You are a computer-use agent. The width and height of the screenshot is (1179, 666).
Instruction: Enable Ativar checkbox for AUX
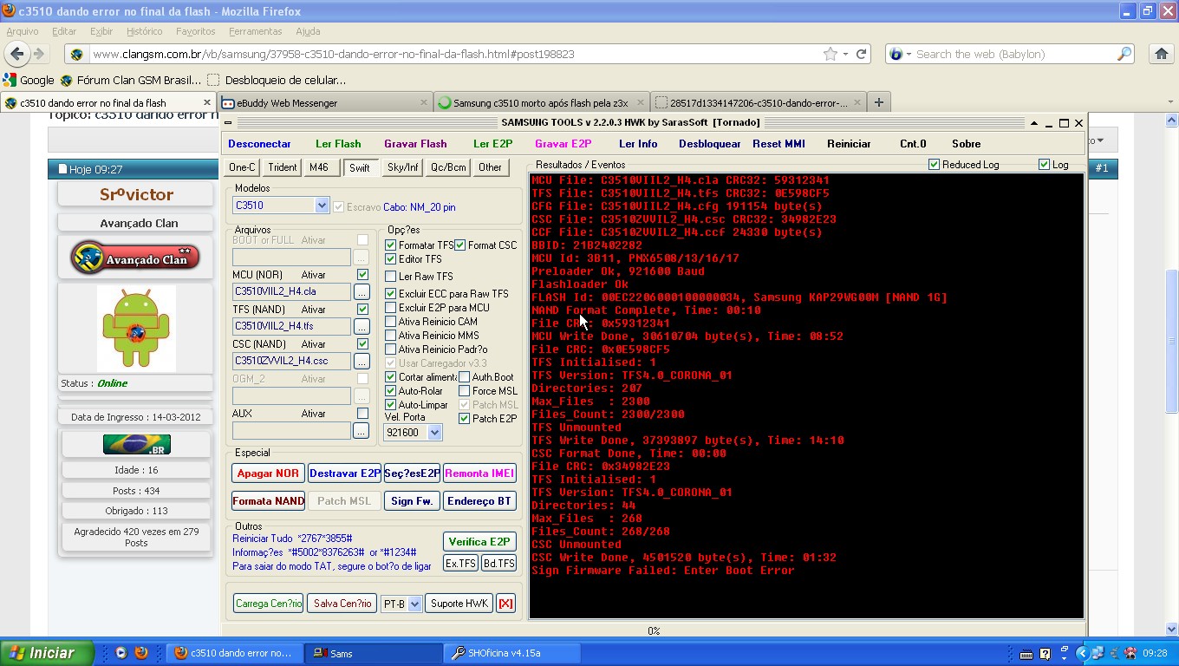tap(362, 414)
